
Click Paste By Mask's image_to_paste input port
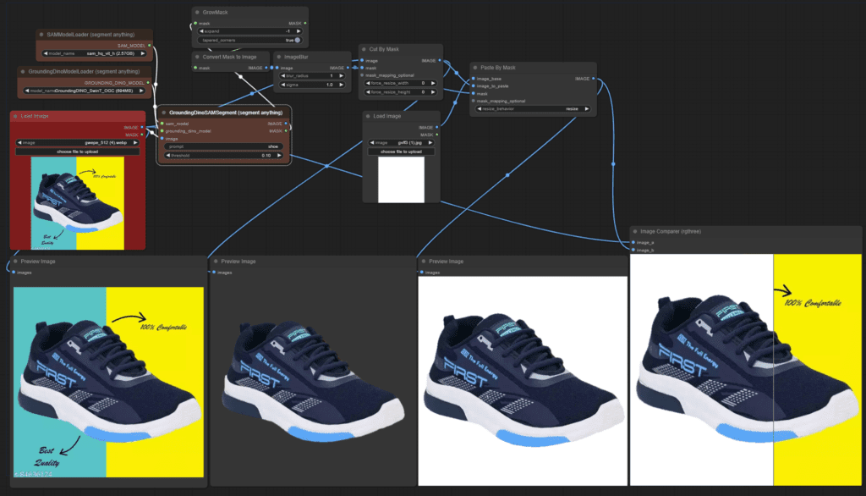point(474,86)
